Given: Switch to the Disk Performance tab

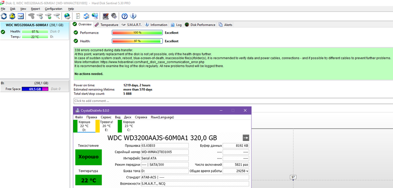Looking at the screenshot, I should (x=200, y=25).
